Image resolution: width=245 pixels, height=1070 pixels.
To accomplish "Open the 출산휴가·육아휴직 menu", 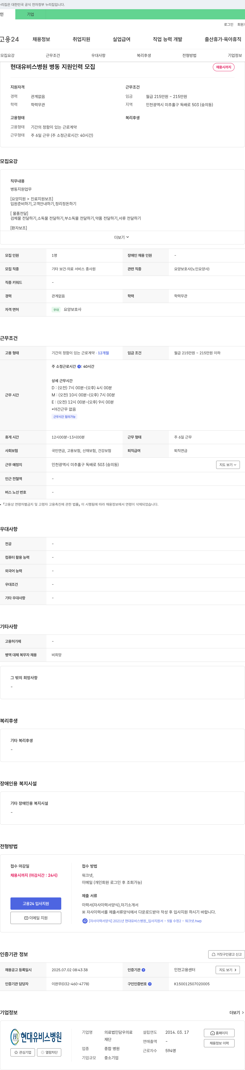I will [223, 40].
